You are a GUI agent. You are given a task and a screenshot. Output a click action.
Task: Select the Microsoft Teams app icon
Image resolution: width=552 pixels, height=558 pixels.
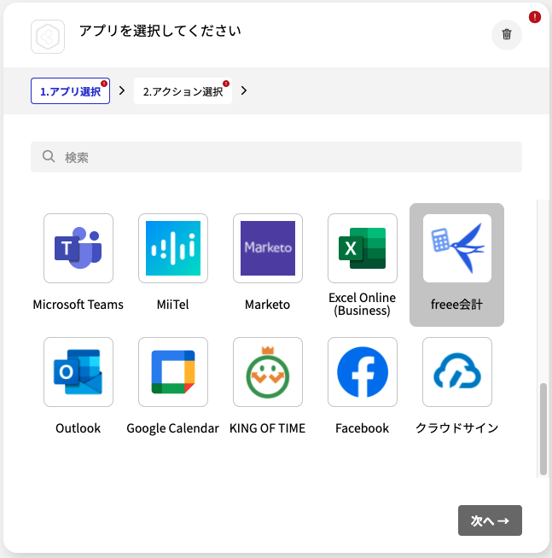point(78,248)
